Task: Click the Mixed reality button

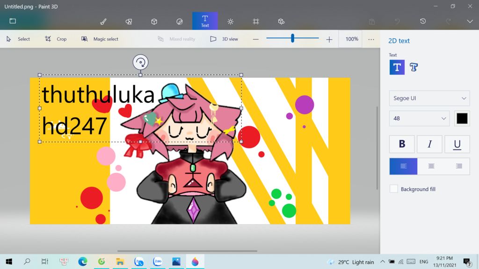Action: (x=176, y=39)
